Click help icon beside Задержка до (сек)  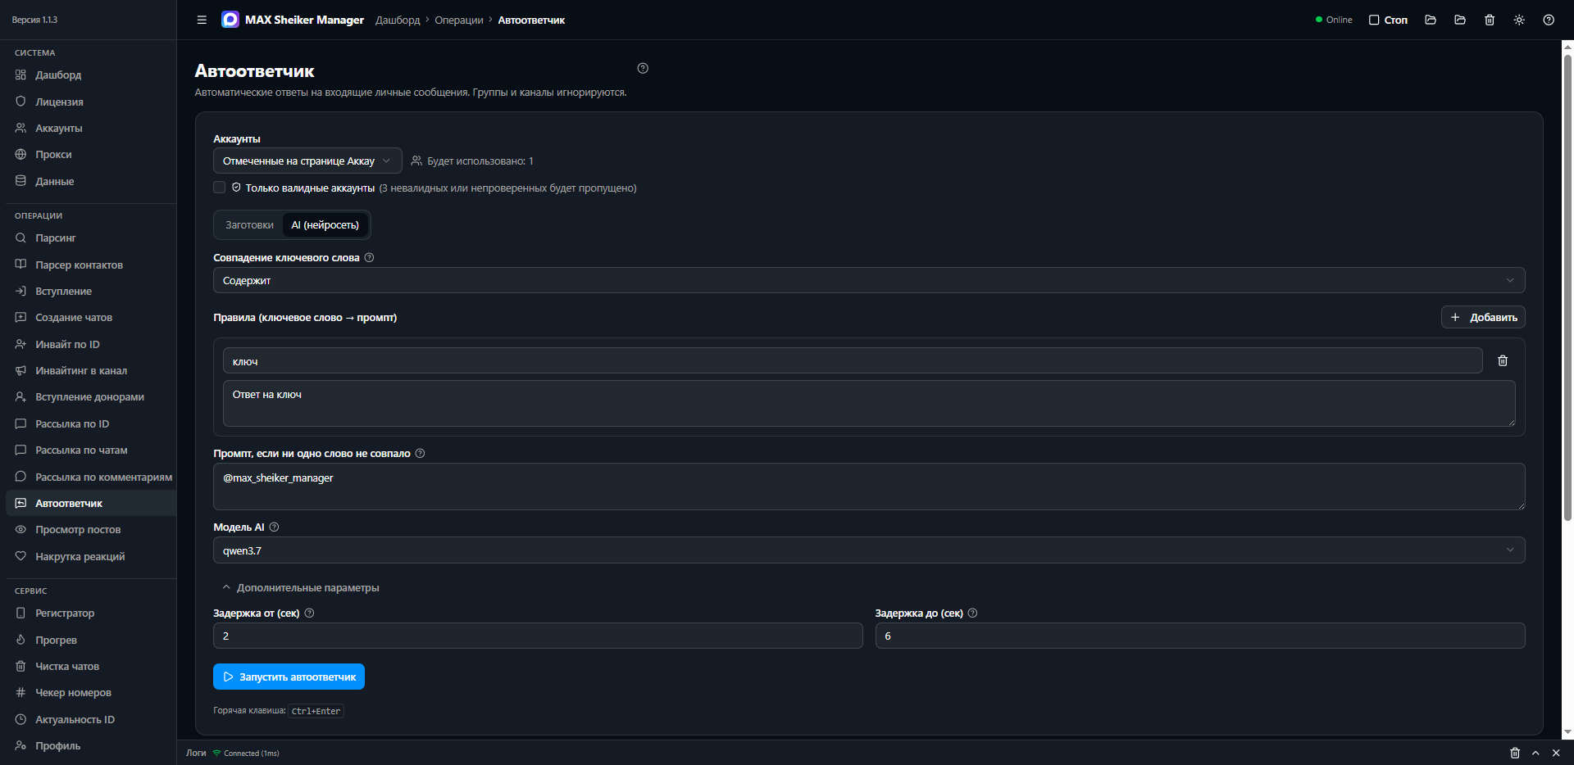(x=972, y=613)
